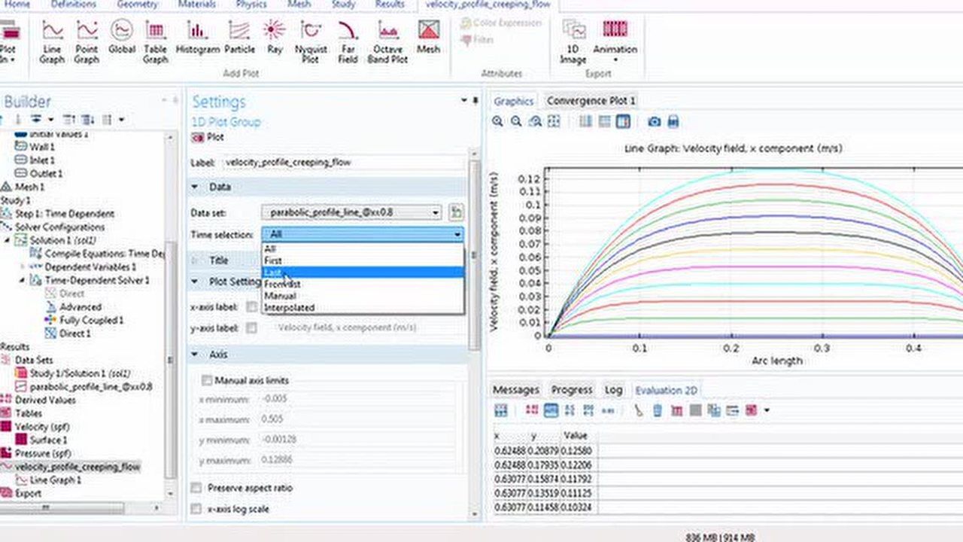Viewport: 963px width, 542px height.
Task: Toggle the Preserve aspect ratio checkbox
Action: click(x=196, y=488)
